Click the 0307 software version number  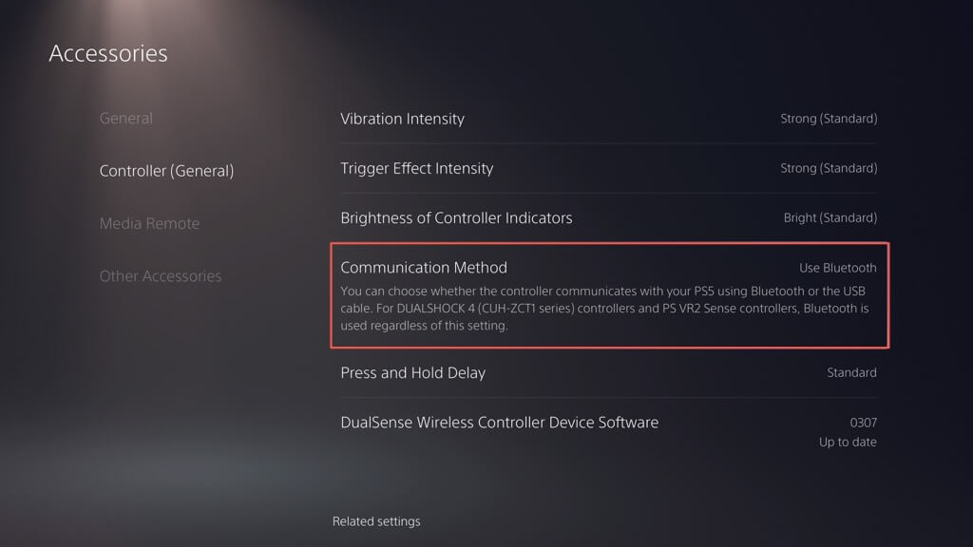point(863,423)
